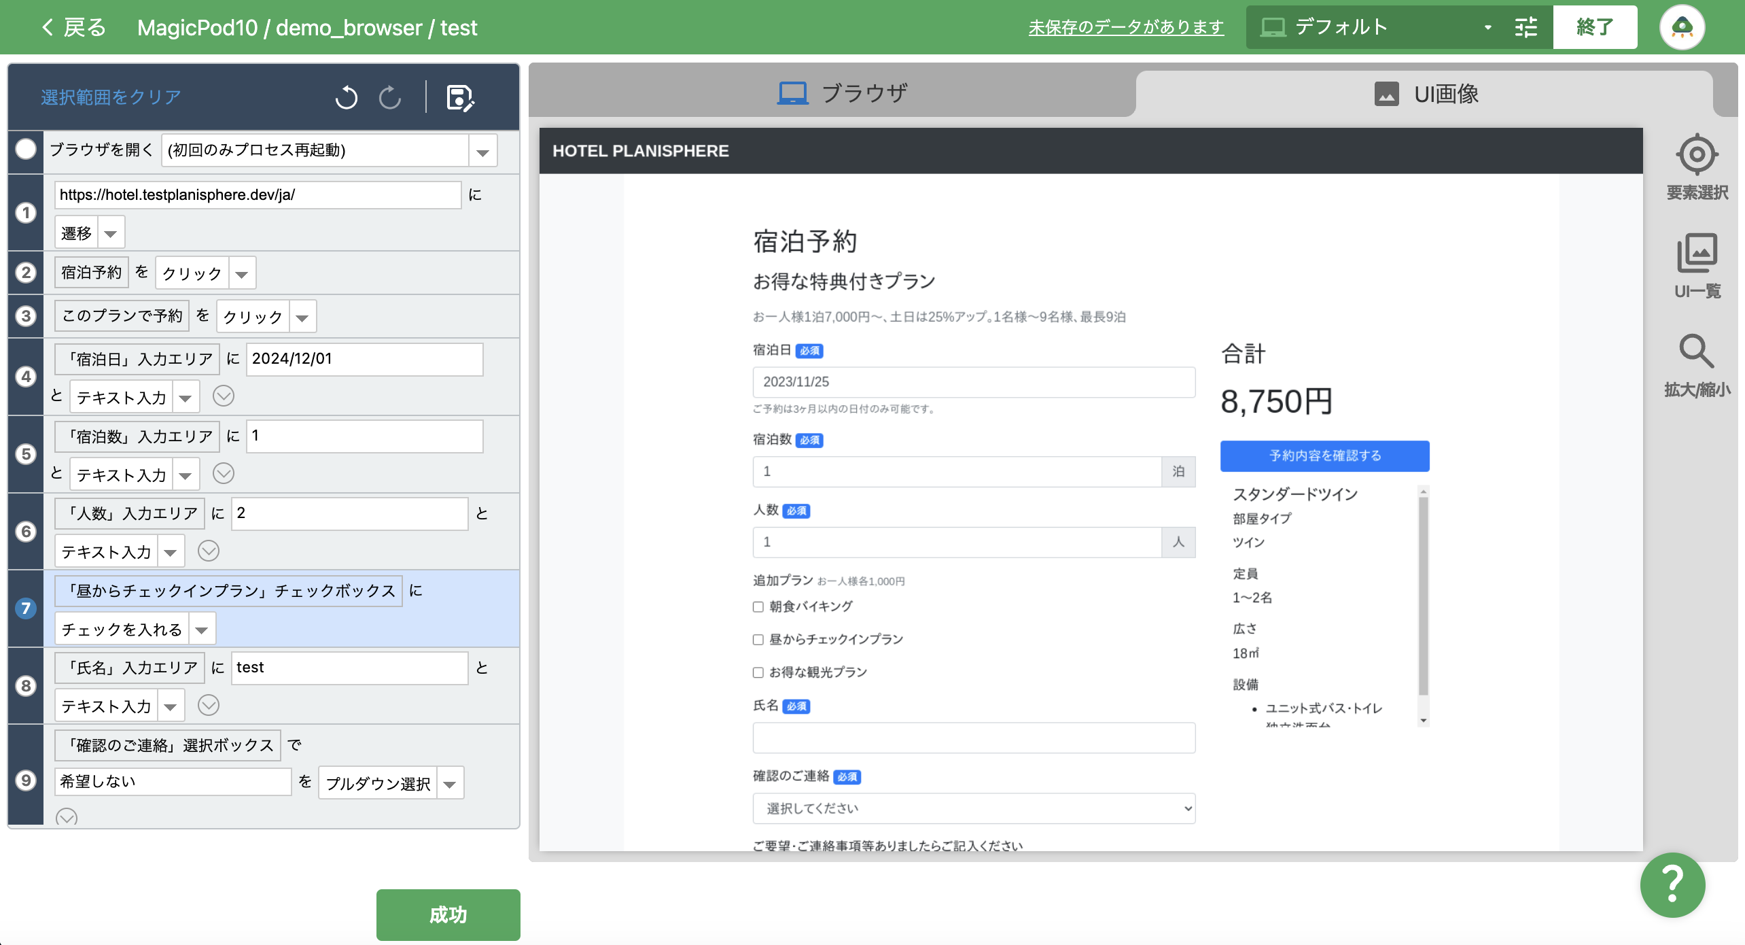
Task: Click 「宿泊日」入力エリア element chip
Action: coord(137,359)
